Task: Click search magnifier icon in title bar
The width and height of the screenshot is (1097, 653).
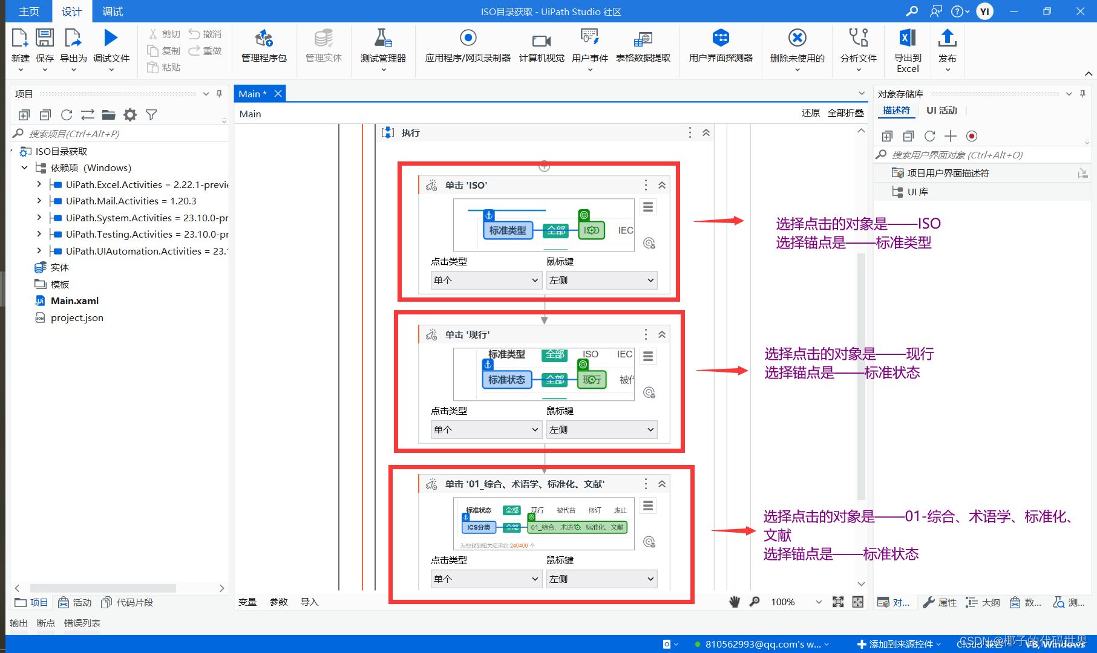Action: coord(911,11)
